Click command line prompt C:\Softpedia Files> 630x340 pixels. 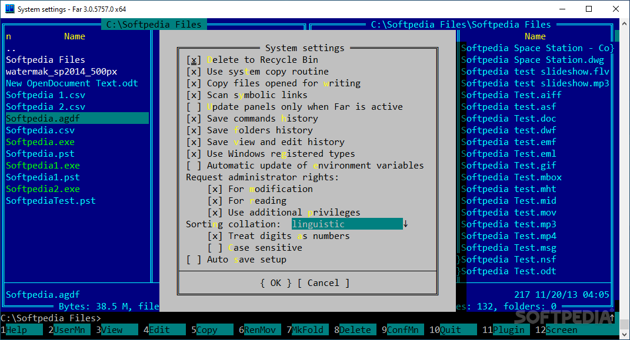pyautogui.click(x=51, y=318)
